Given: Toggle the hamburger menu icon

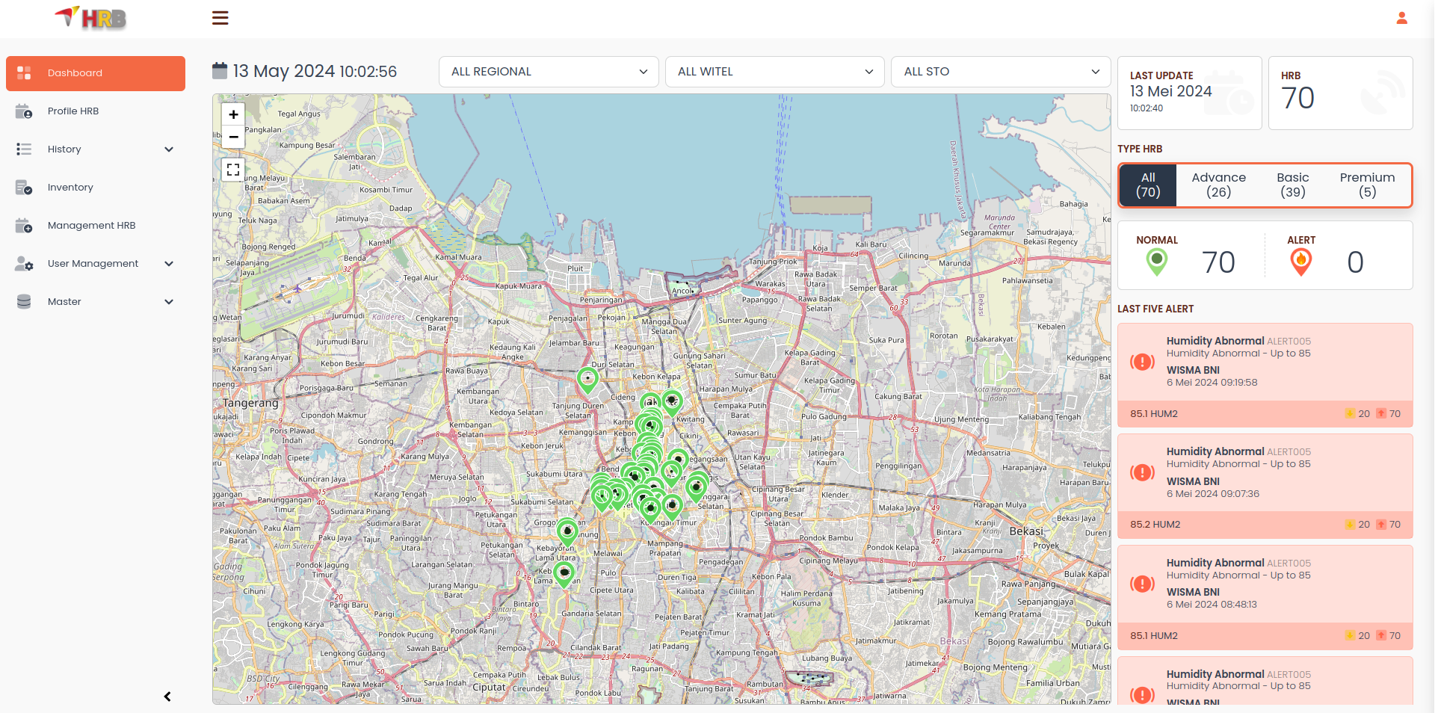Looking at the screenshot, I should point(220,18).
